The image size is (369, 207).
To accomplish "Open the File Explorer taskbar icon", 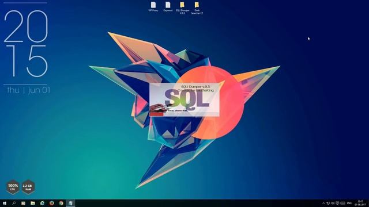I will (33, 203).
